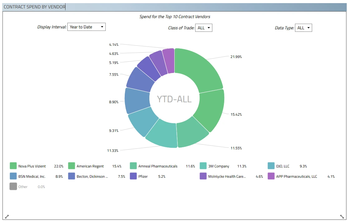Toggle Becton, Dickinson legend swatch
Image resolution: width=348 pixels, height=222 pixels.
tap(71, 176)
